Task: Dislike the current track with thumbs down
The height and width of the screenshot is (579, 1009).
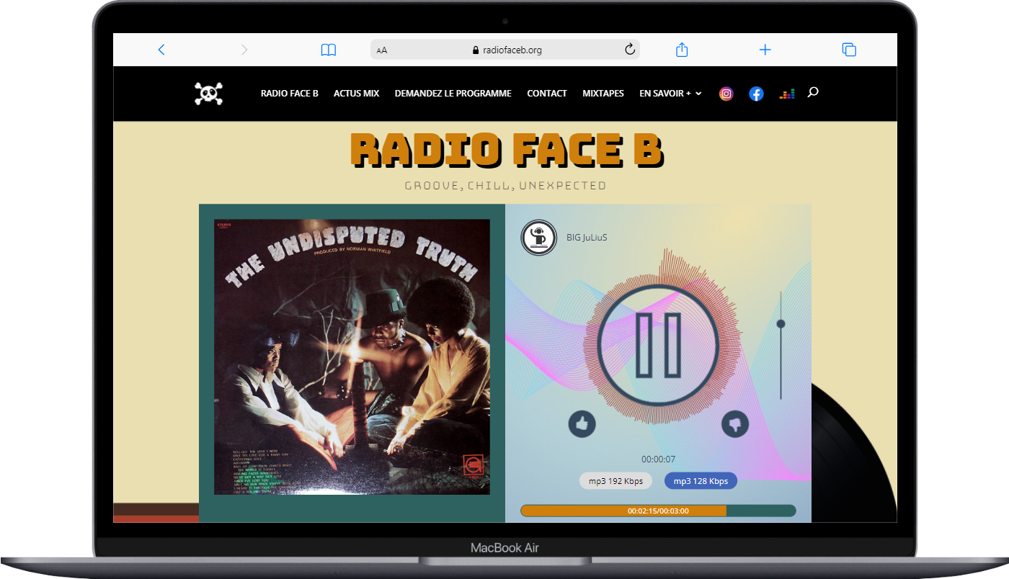Action: point(734,424)
